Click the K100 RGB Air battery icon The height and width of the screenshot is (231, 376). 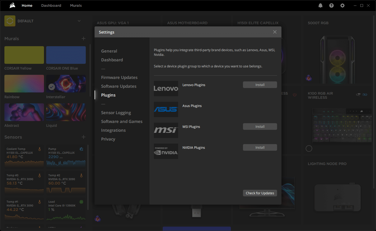365,95
